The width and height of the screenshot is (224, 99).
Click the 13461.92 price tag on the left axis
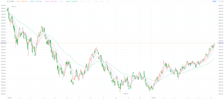(3, 43)
